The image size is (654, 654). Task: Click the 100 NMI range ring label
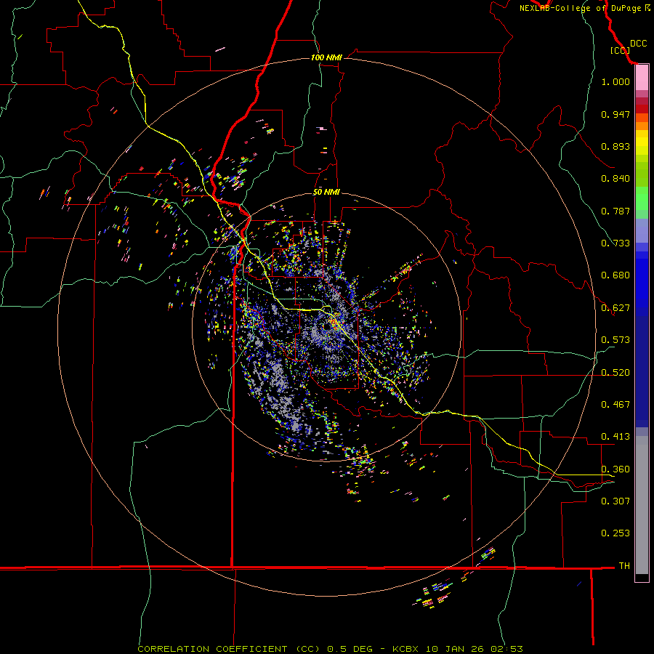click(326, 57)
